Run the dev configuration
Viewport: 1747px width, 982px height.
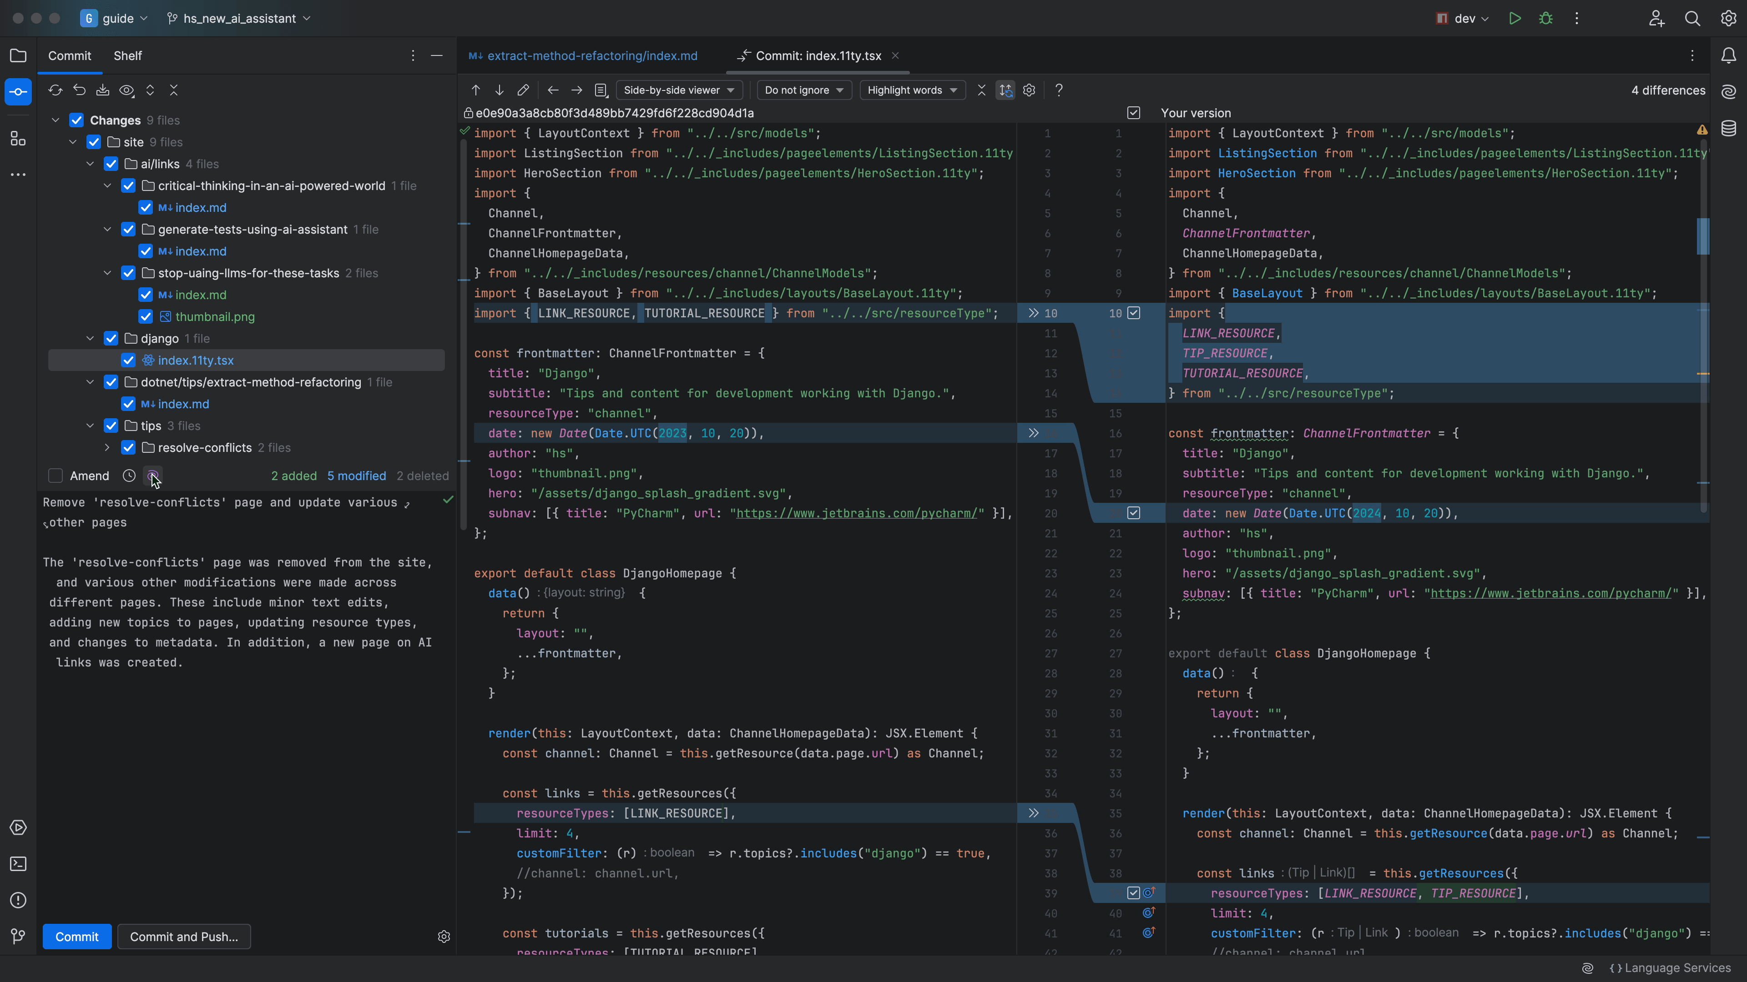click(1515, 18)
